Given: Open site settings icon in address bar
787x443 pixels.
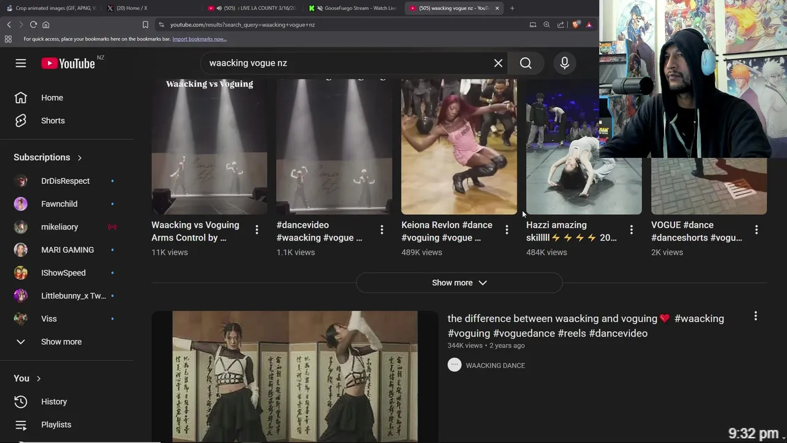Looking at the screenshot, I should [x=161, y=25].
